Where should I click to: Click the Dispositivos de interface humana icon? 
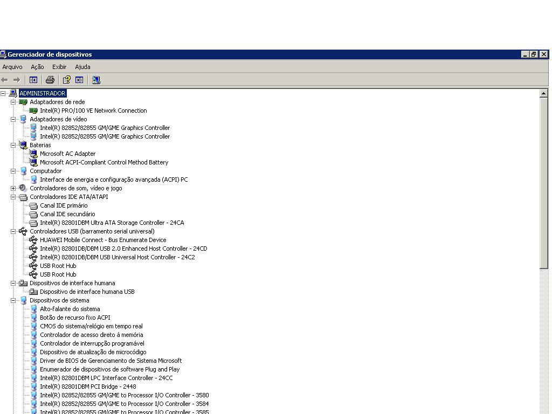pos(23,283)
